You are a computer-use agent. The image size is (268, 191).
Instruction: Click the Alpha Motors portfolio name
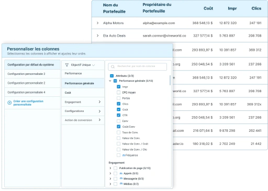click(x=113, y=23)
